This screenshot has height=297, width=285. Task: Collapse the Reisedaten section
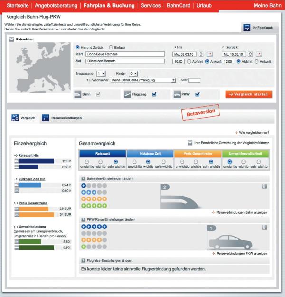(x=12, y=39)
